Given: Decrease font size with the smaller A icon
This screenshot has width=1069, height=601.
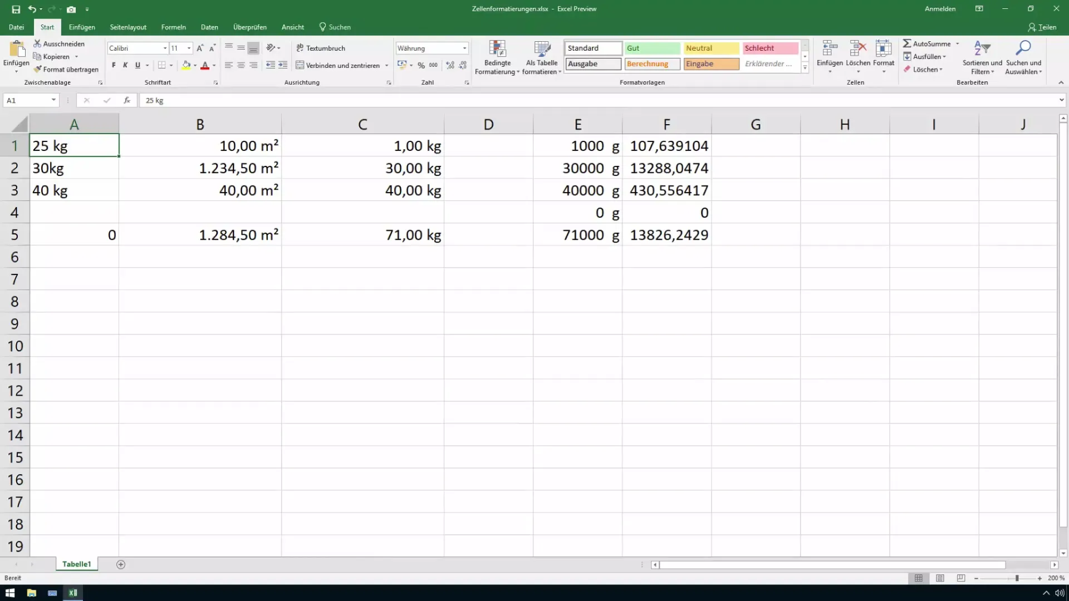Looking at the screenshot, I should tap(212, 48).
